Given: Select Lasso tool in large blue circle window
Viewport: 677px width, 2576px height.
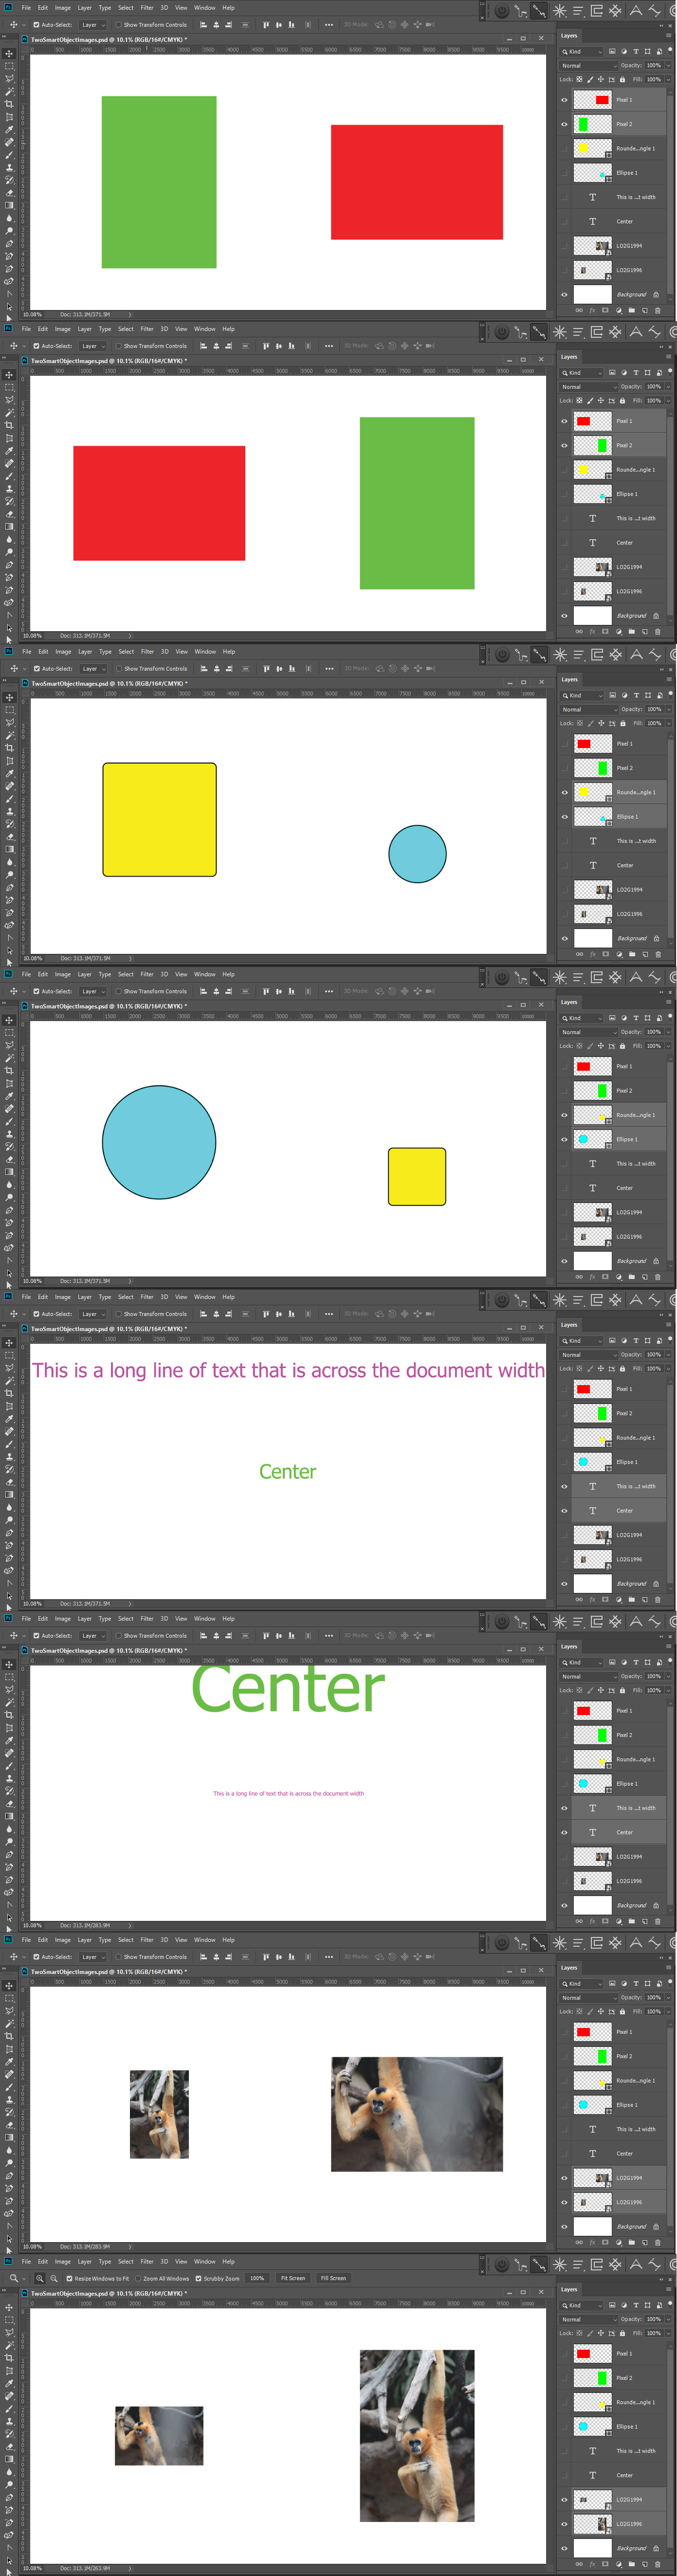Looking at the screenshot, I should point(9,1045).
